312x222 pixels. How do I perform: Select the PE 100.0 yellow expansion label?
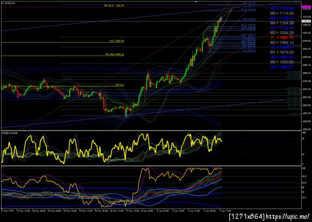[114, 54]
